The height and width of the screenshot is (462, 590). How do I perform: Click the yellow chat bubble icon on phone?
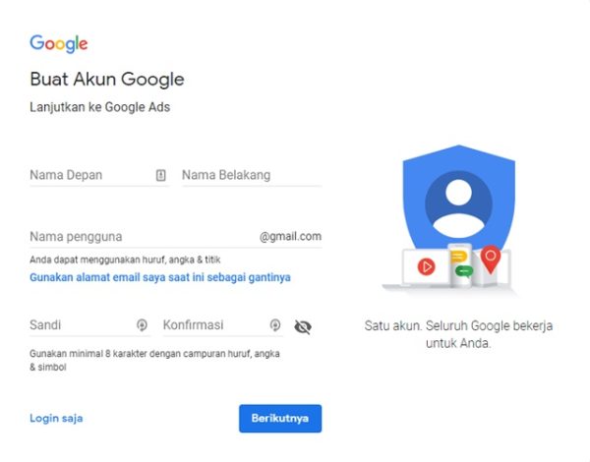click(458, 257)
